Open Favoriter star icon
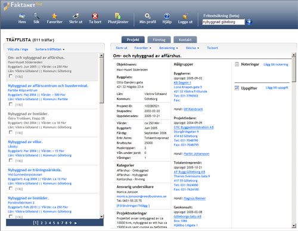The height and width of the screenshot is (231, 298). tap(54, 16)
